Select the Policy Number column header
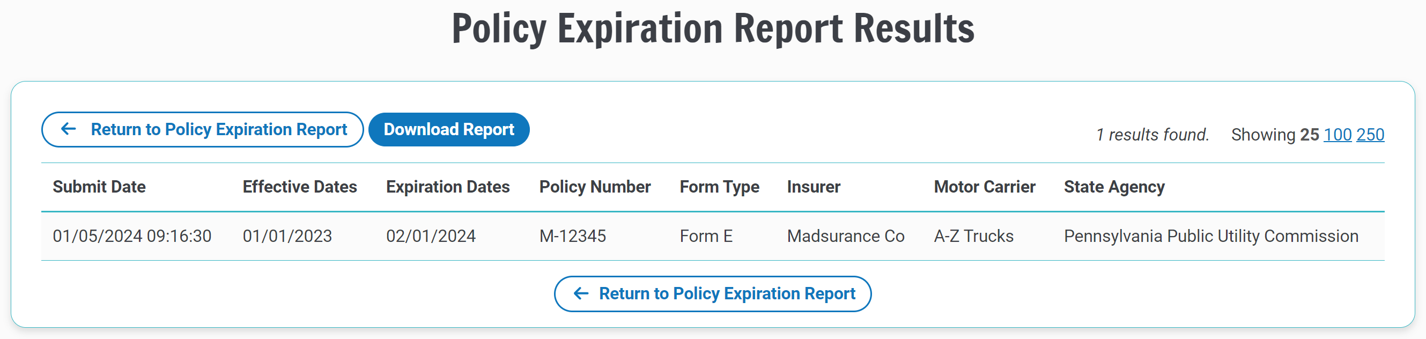The width and height of the screenshot is (1426, 339). (x=595, y=187)
